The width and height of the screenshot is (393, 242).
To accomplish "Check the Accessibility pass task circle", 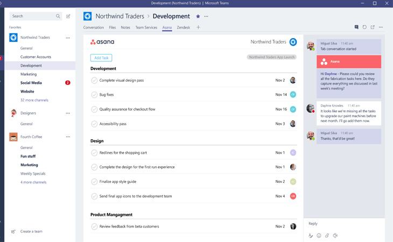I will (x=94, y=124).
